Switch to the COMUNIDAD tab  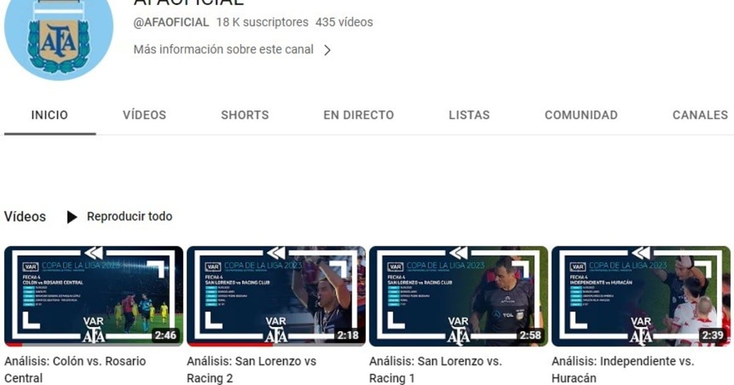point(581,115)
